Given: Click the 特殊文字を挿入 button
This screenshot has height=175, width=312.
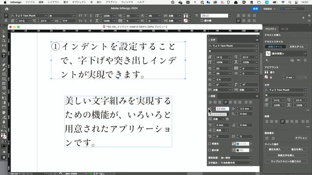Looking at the screenshot, I should [x=286, y=156].
